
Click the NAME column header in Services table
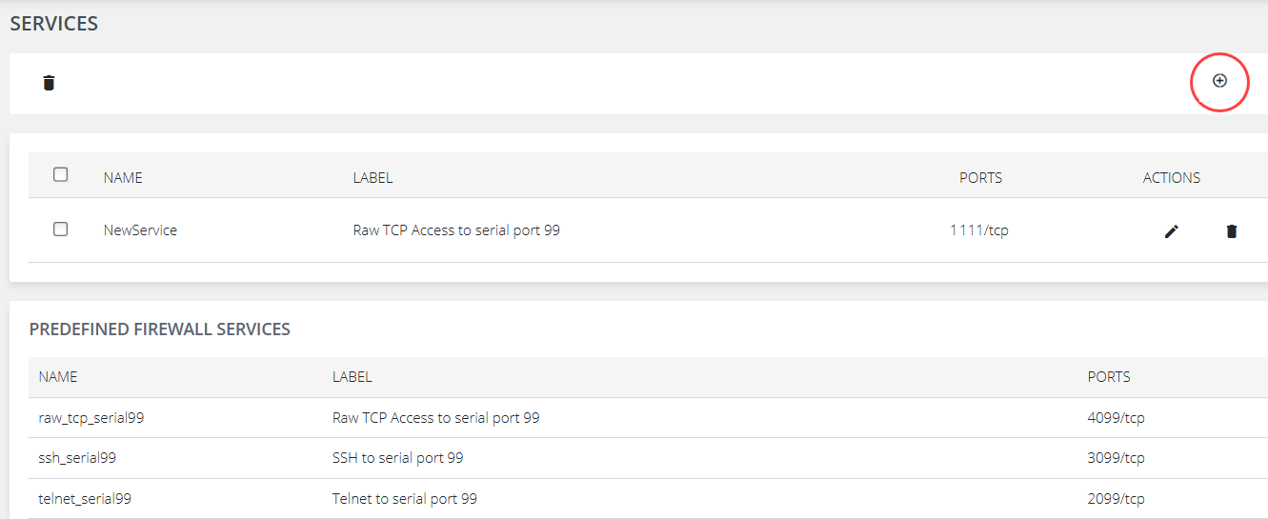pos(123,178)
